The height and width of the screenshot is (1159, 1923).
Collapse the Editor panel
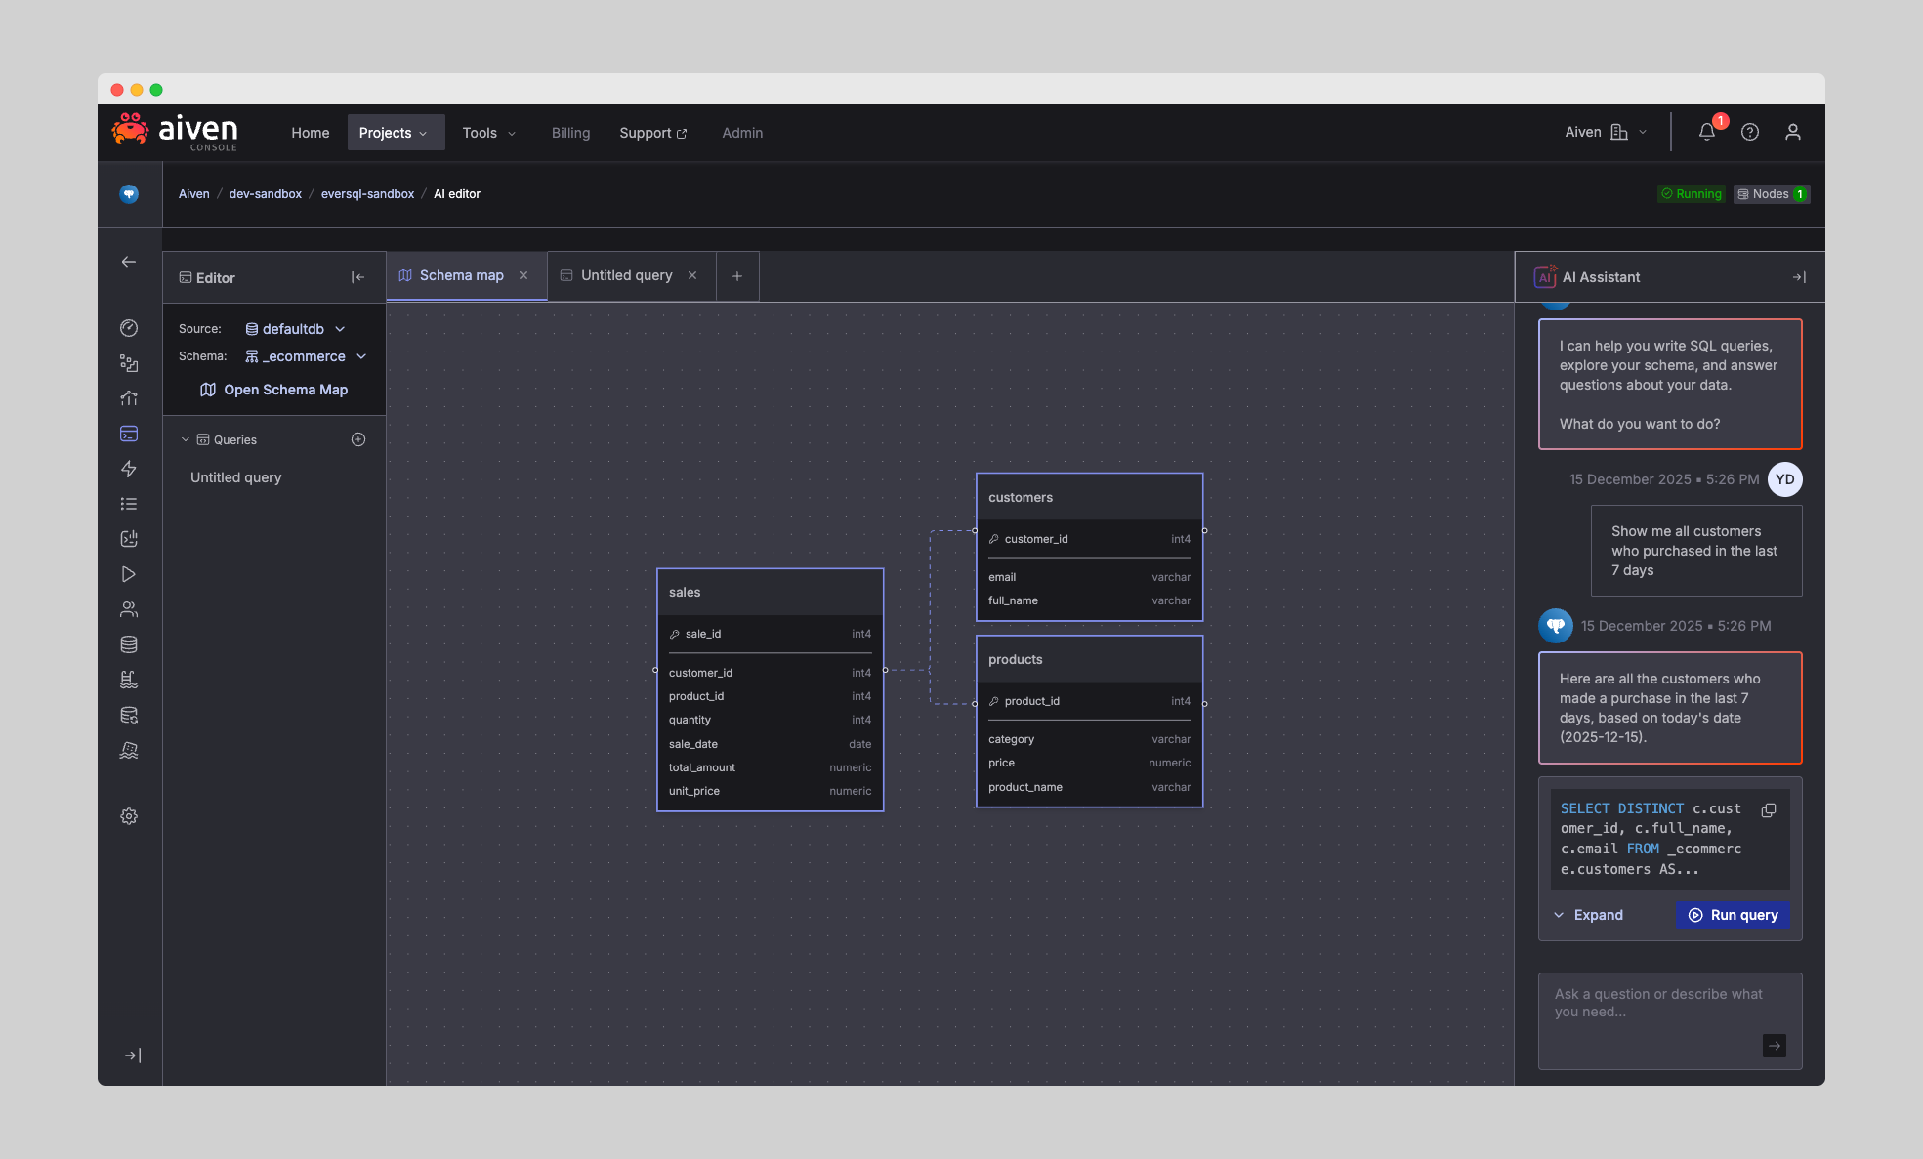click(357, 277)
